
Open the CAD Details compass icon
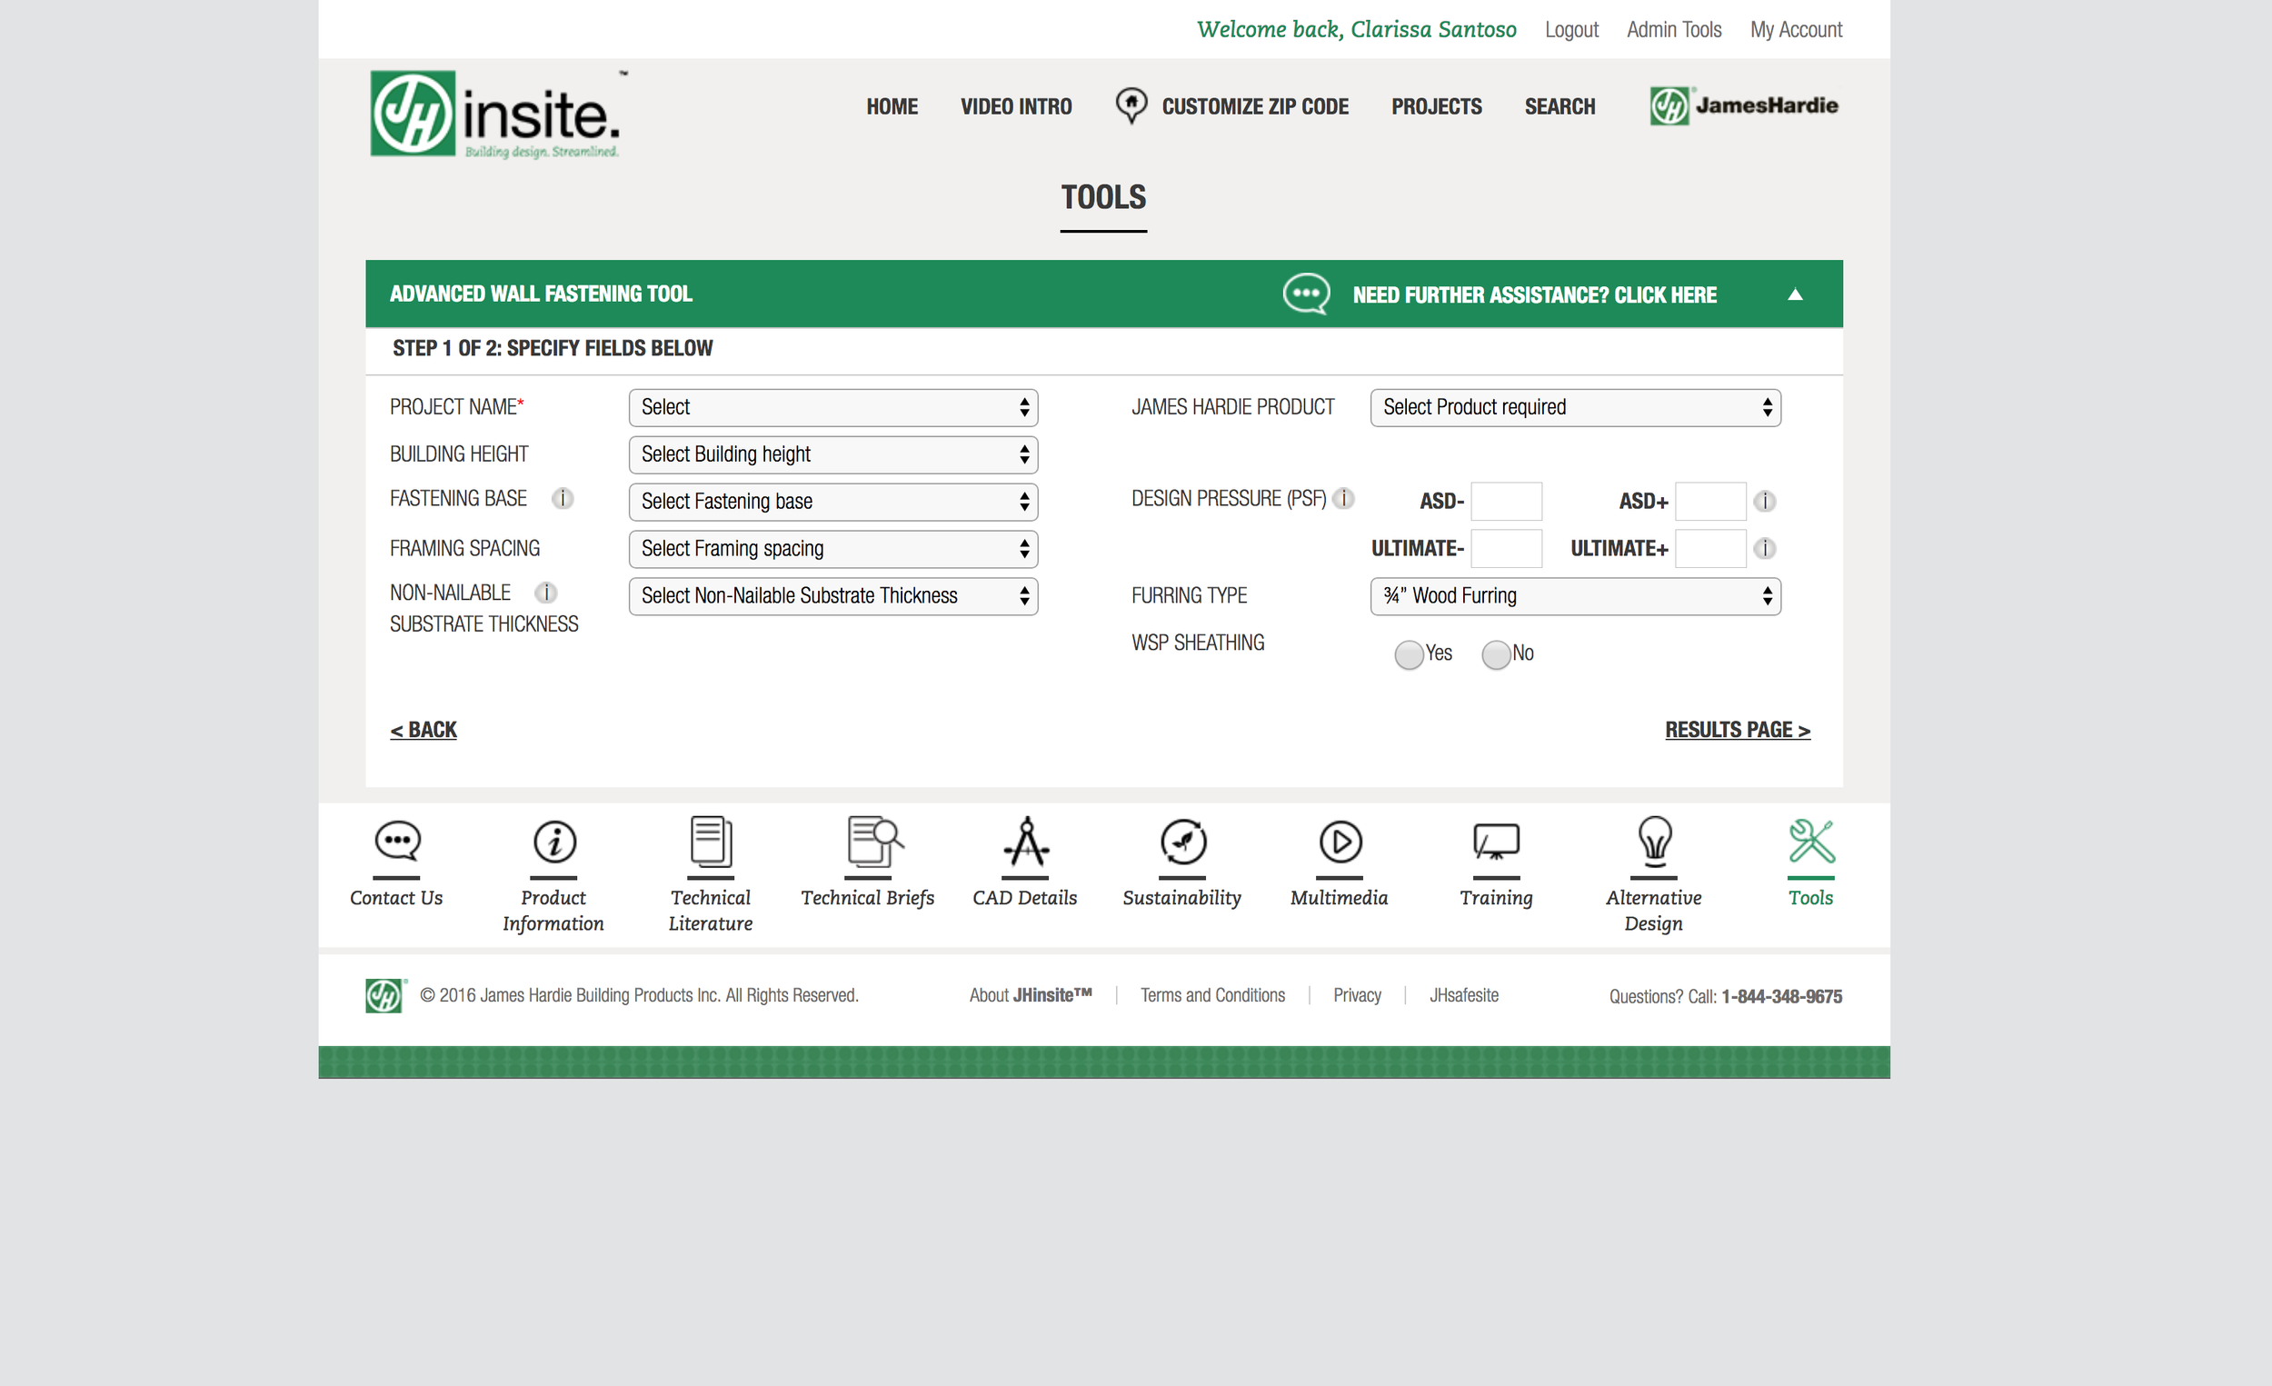pos(1025,841)
